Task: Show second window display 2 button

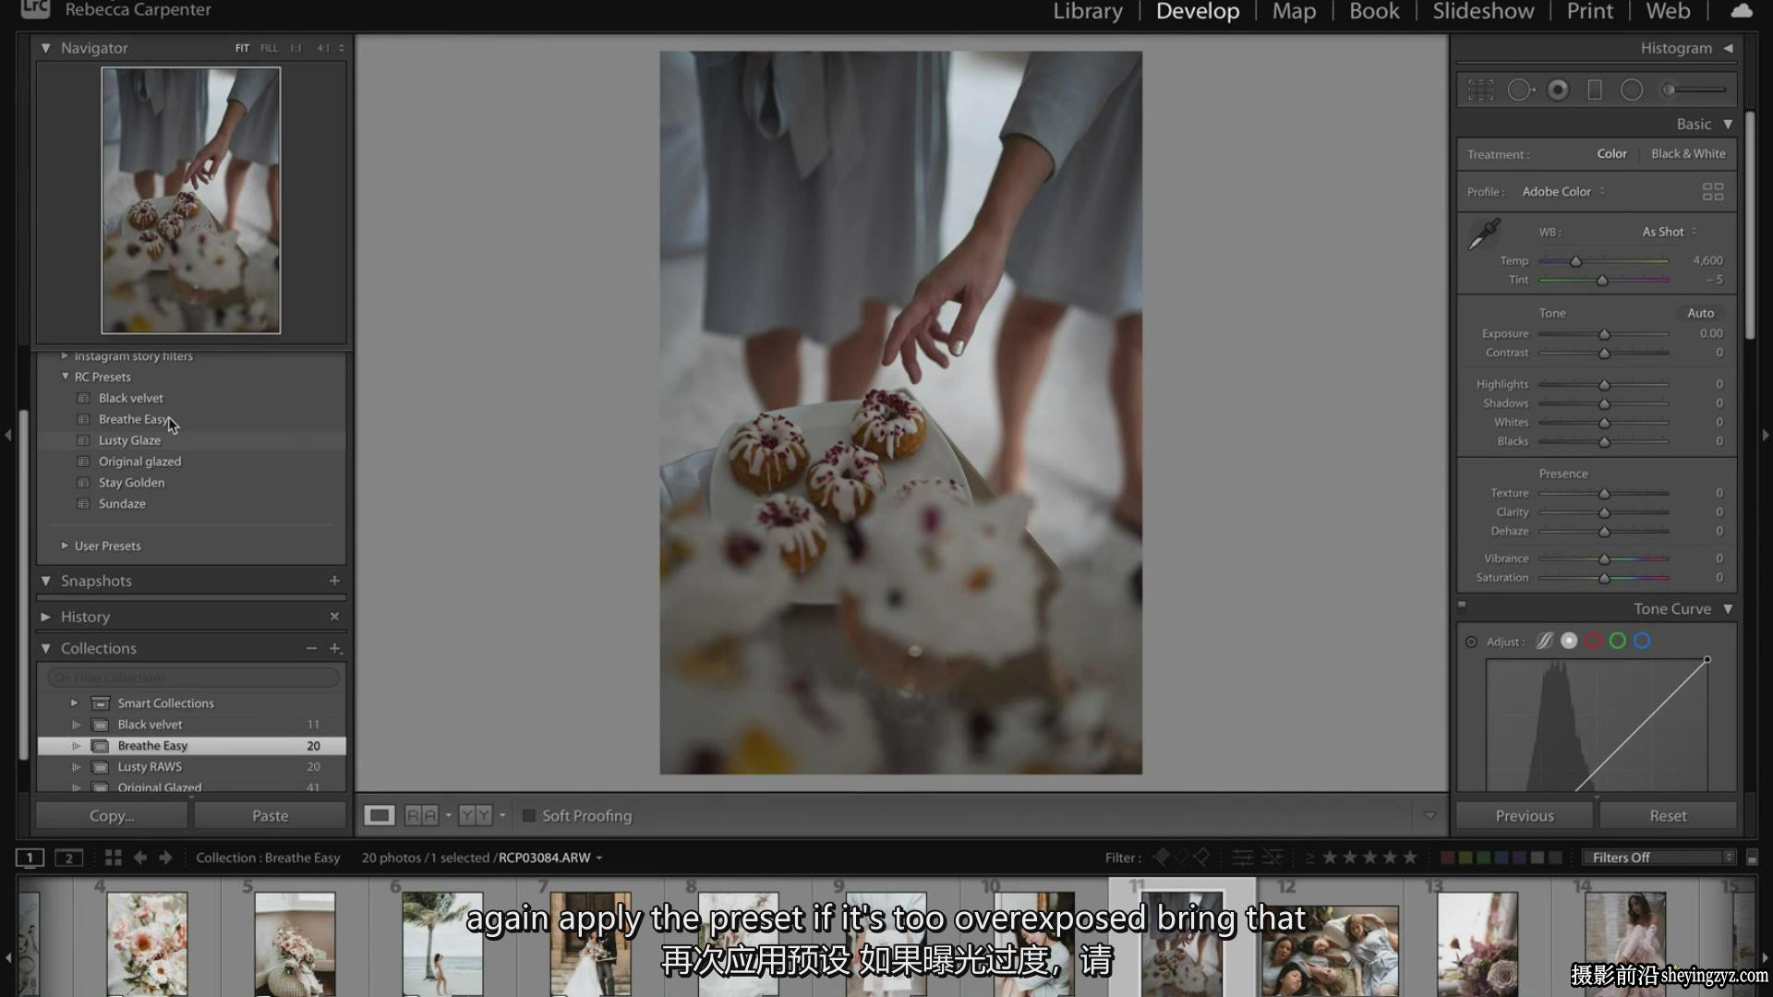Action: point(68,858)
